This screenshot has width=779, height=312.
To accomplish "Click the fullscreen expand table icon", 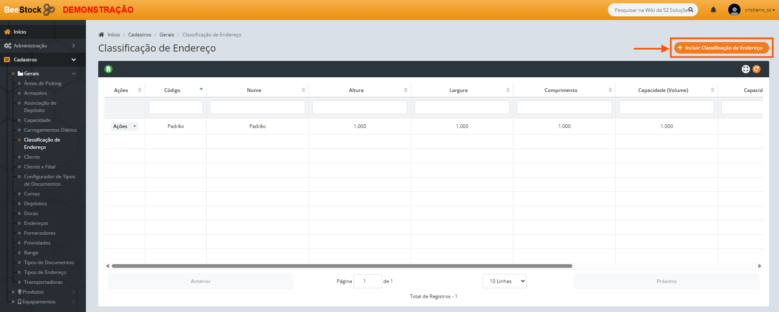I will (745, 69).
